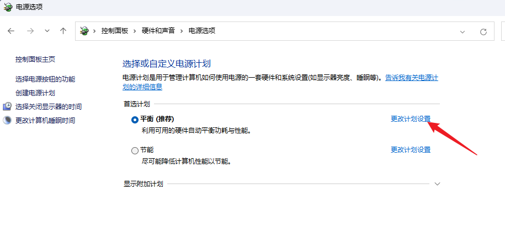
Task: Open recent locations chevron beside forward arrow
Action: tap(47, 31)
